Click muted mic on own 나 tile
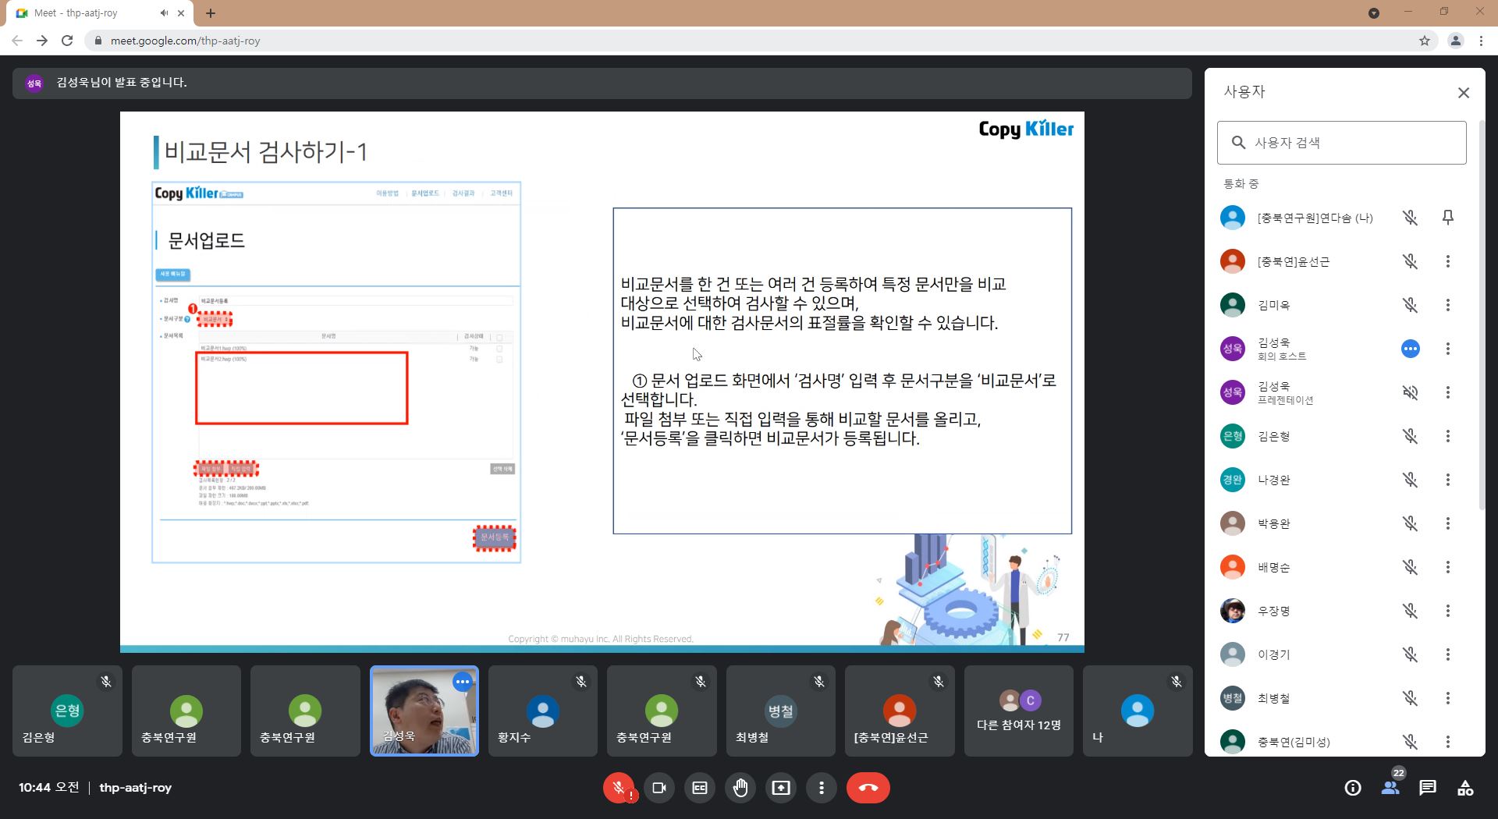The height and width of the screenshot is (819, 1498). point(1177,682)
